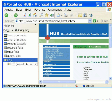Expand the '2 semanas atrás' history group
The width and height of the screenshot is (112, 101).
pos(15,40)
